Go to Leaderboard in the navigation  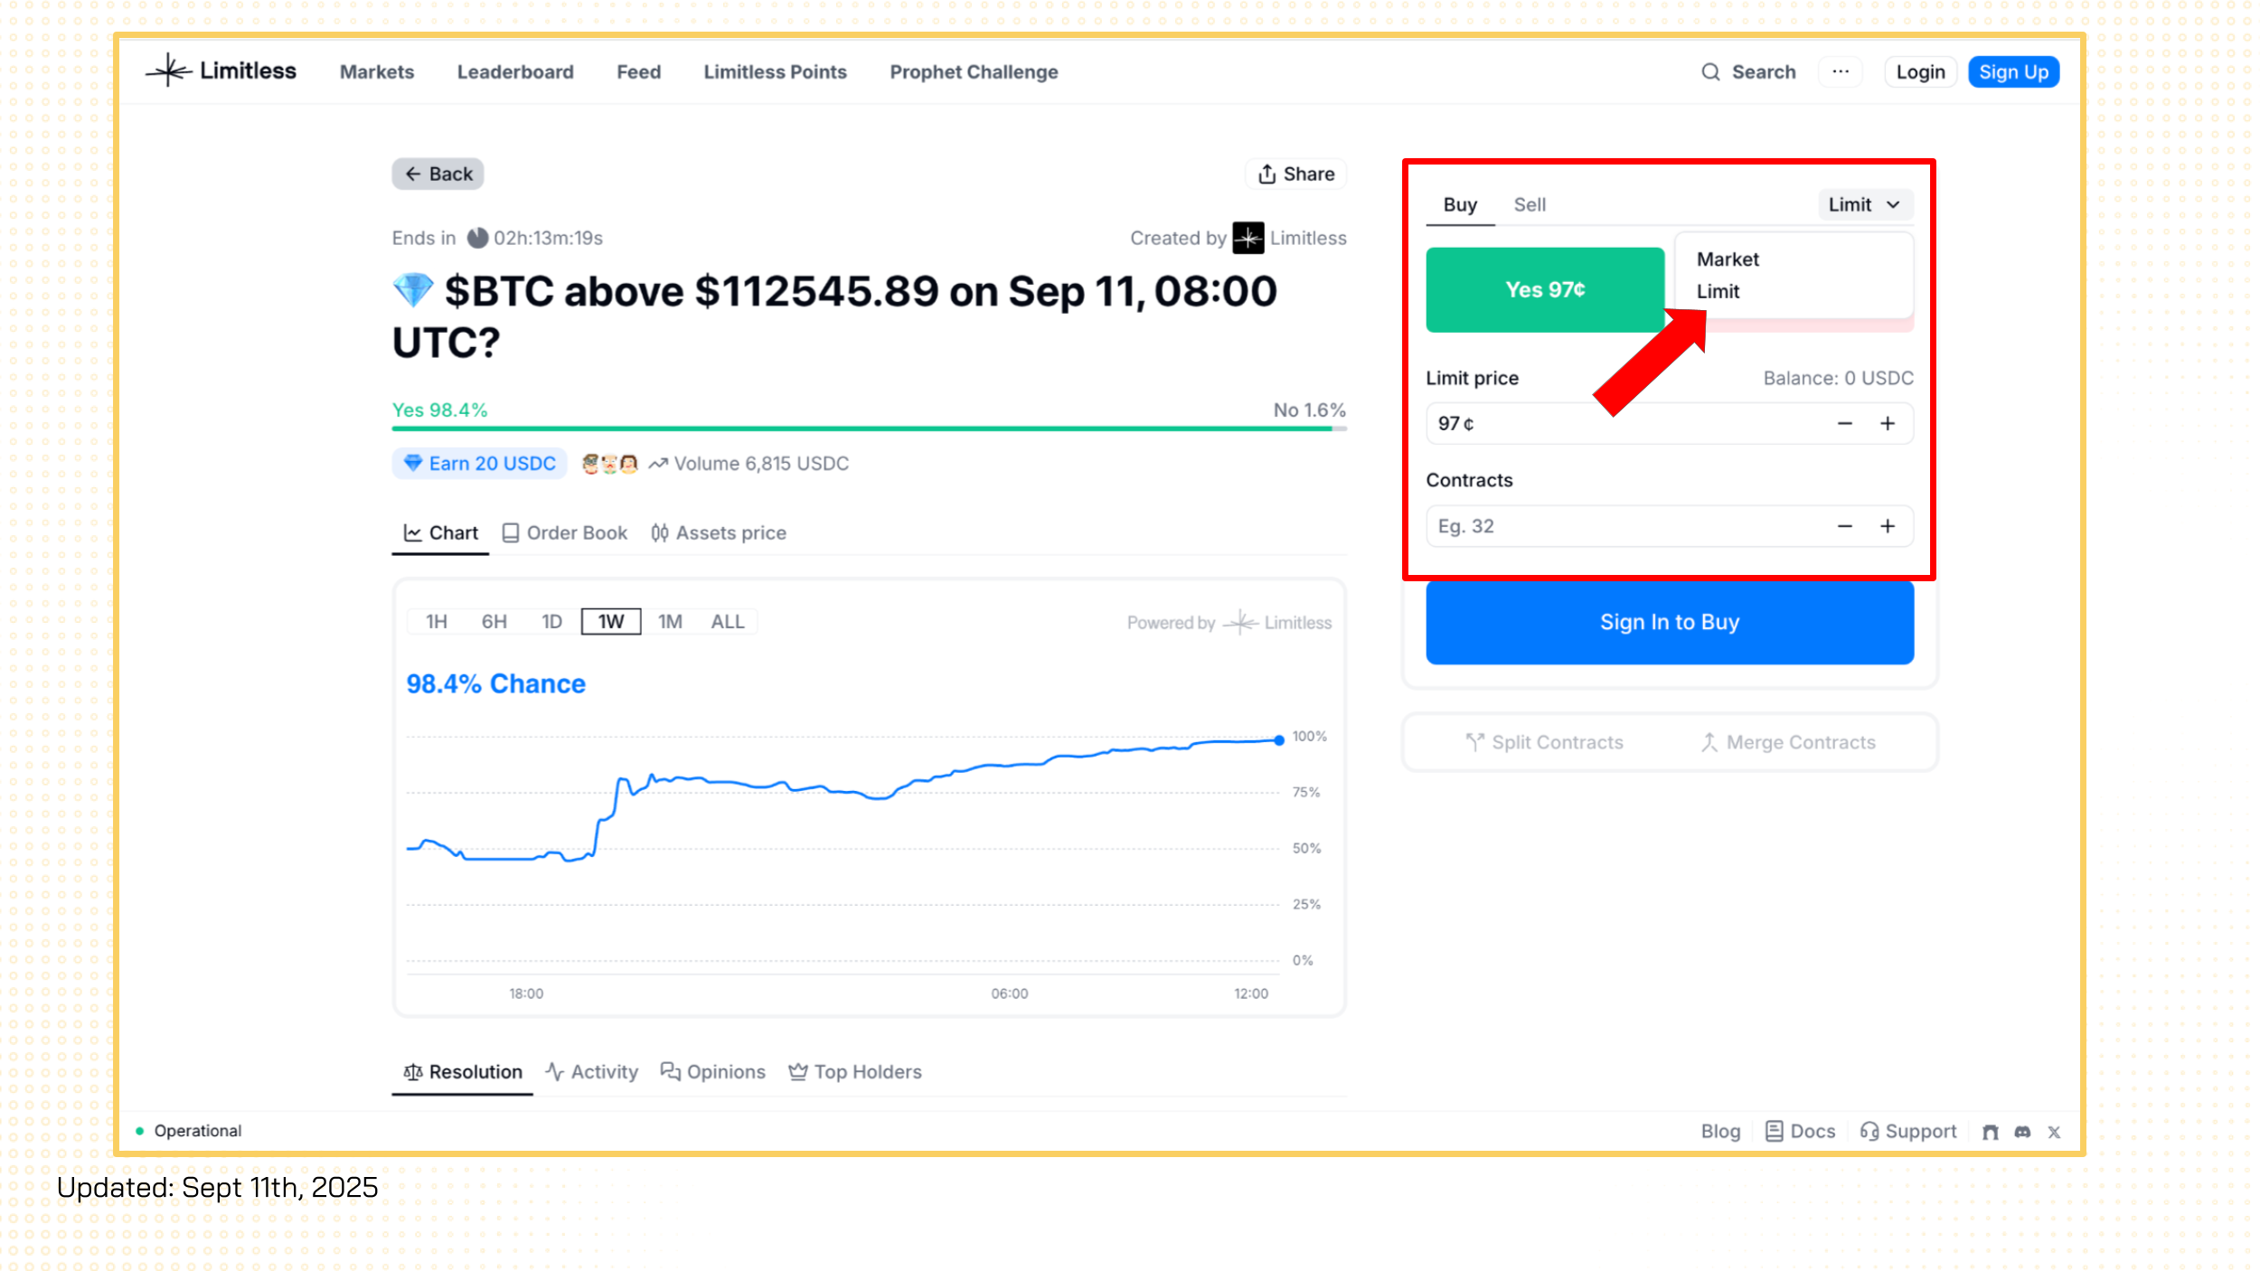click(515, 71)
